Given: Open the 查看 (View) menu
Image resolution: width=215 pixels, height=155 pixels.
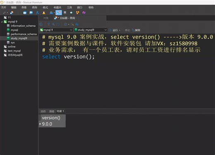Looking at the screenshot, I should tap(24, 7).
